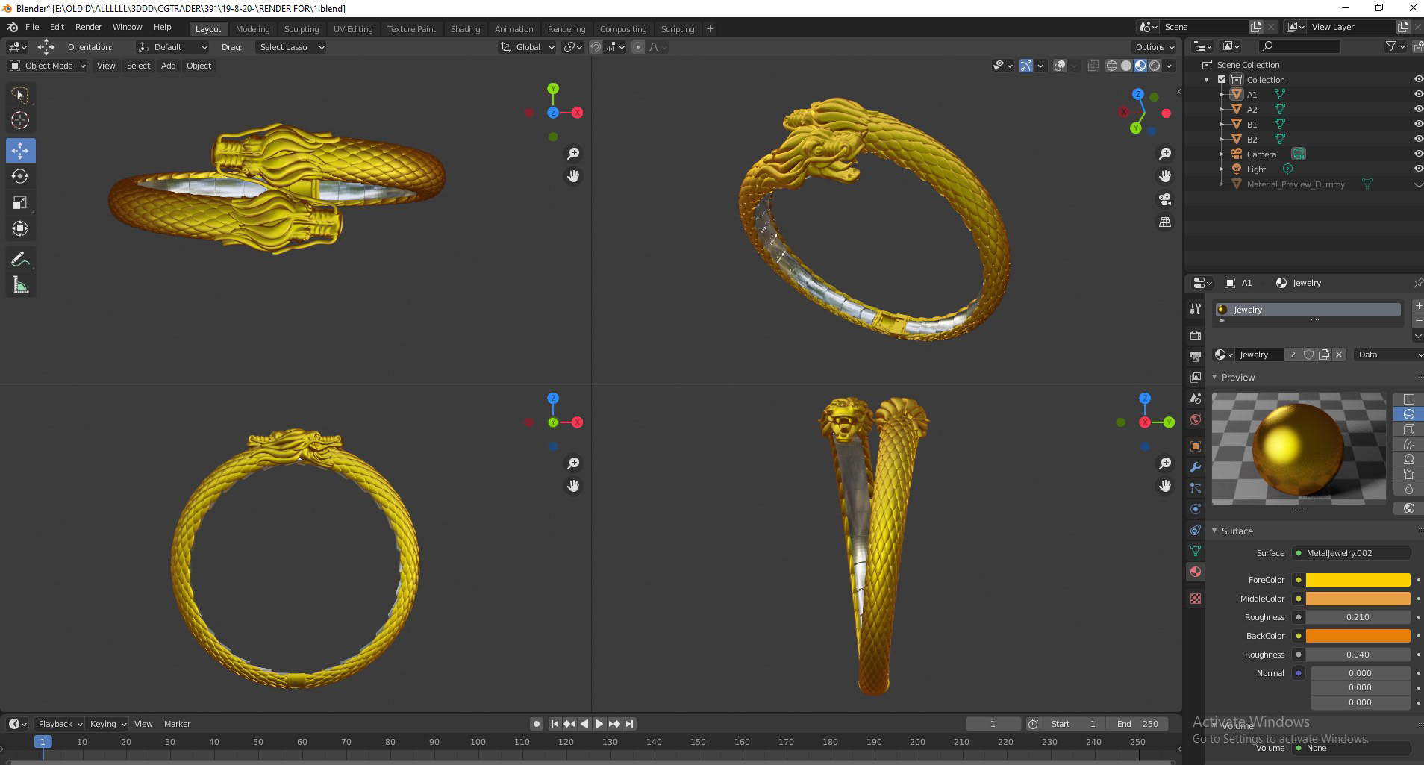This screenshot has height=765, width=1424.
Task: Select the Rotate tool
Action: [x=20, y=176]
